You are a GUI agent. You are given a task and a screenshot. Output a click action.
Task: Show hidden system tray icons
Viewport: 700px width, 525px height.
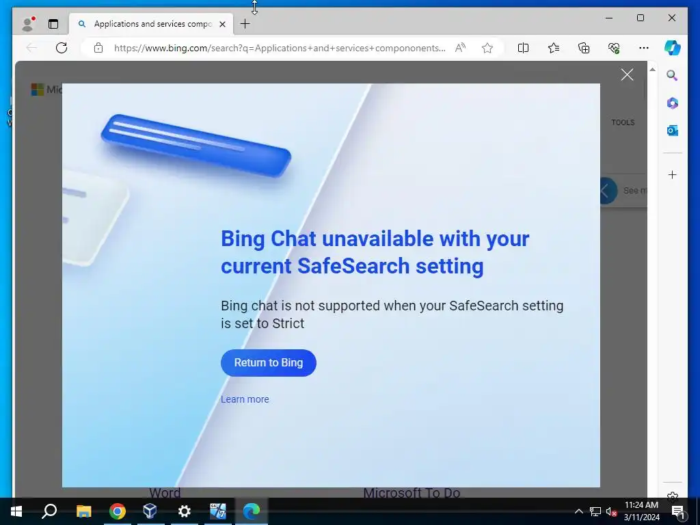click(x=578, y=511)
